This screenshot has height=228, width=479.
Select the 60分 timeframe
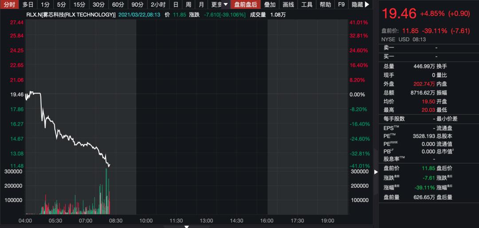tap(118, 4)
